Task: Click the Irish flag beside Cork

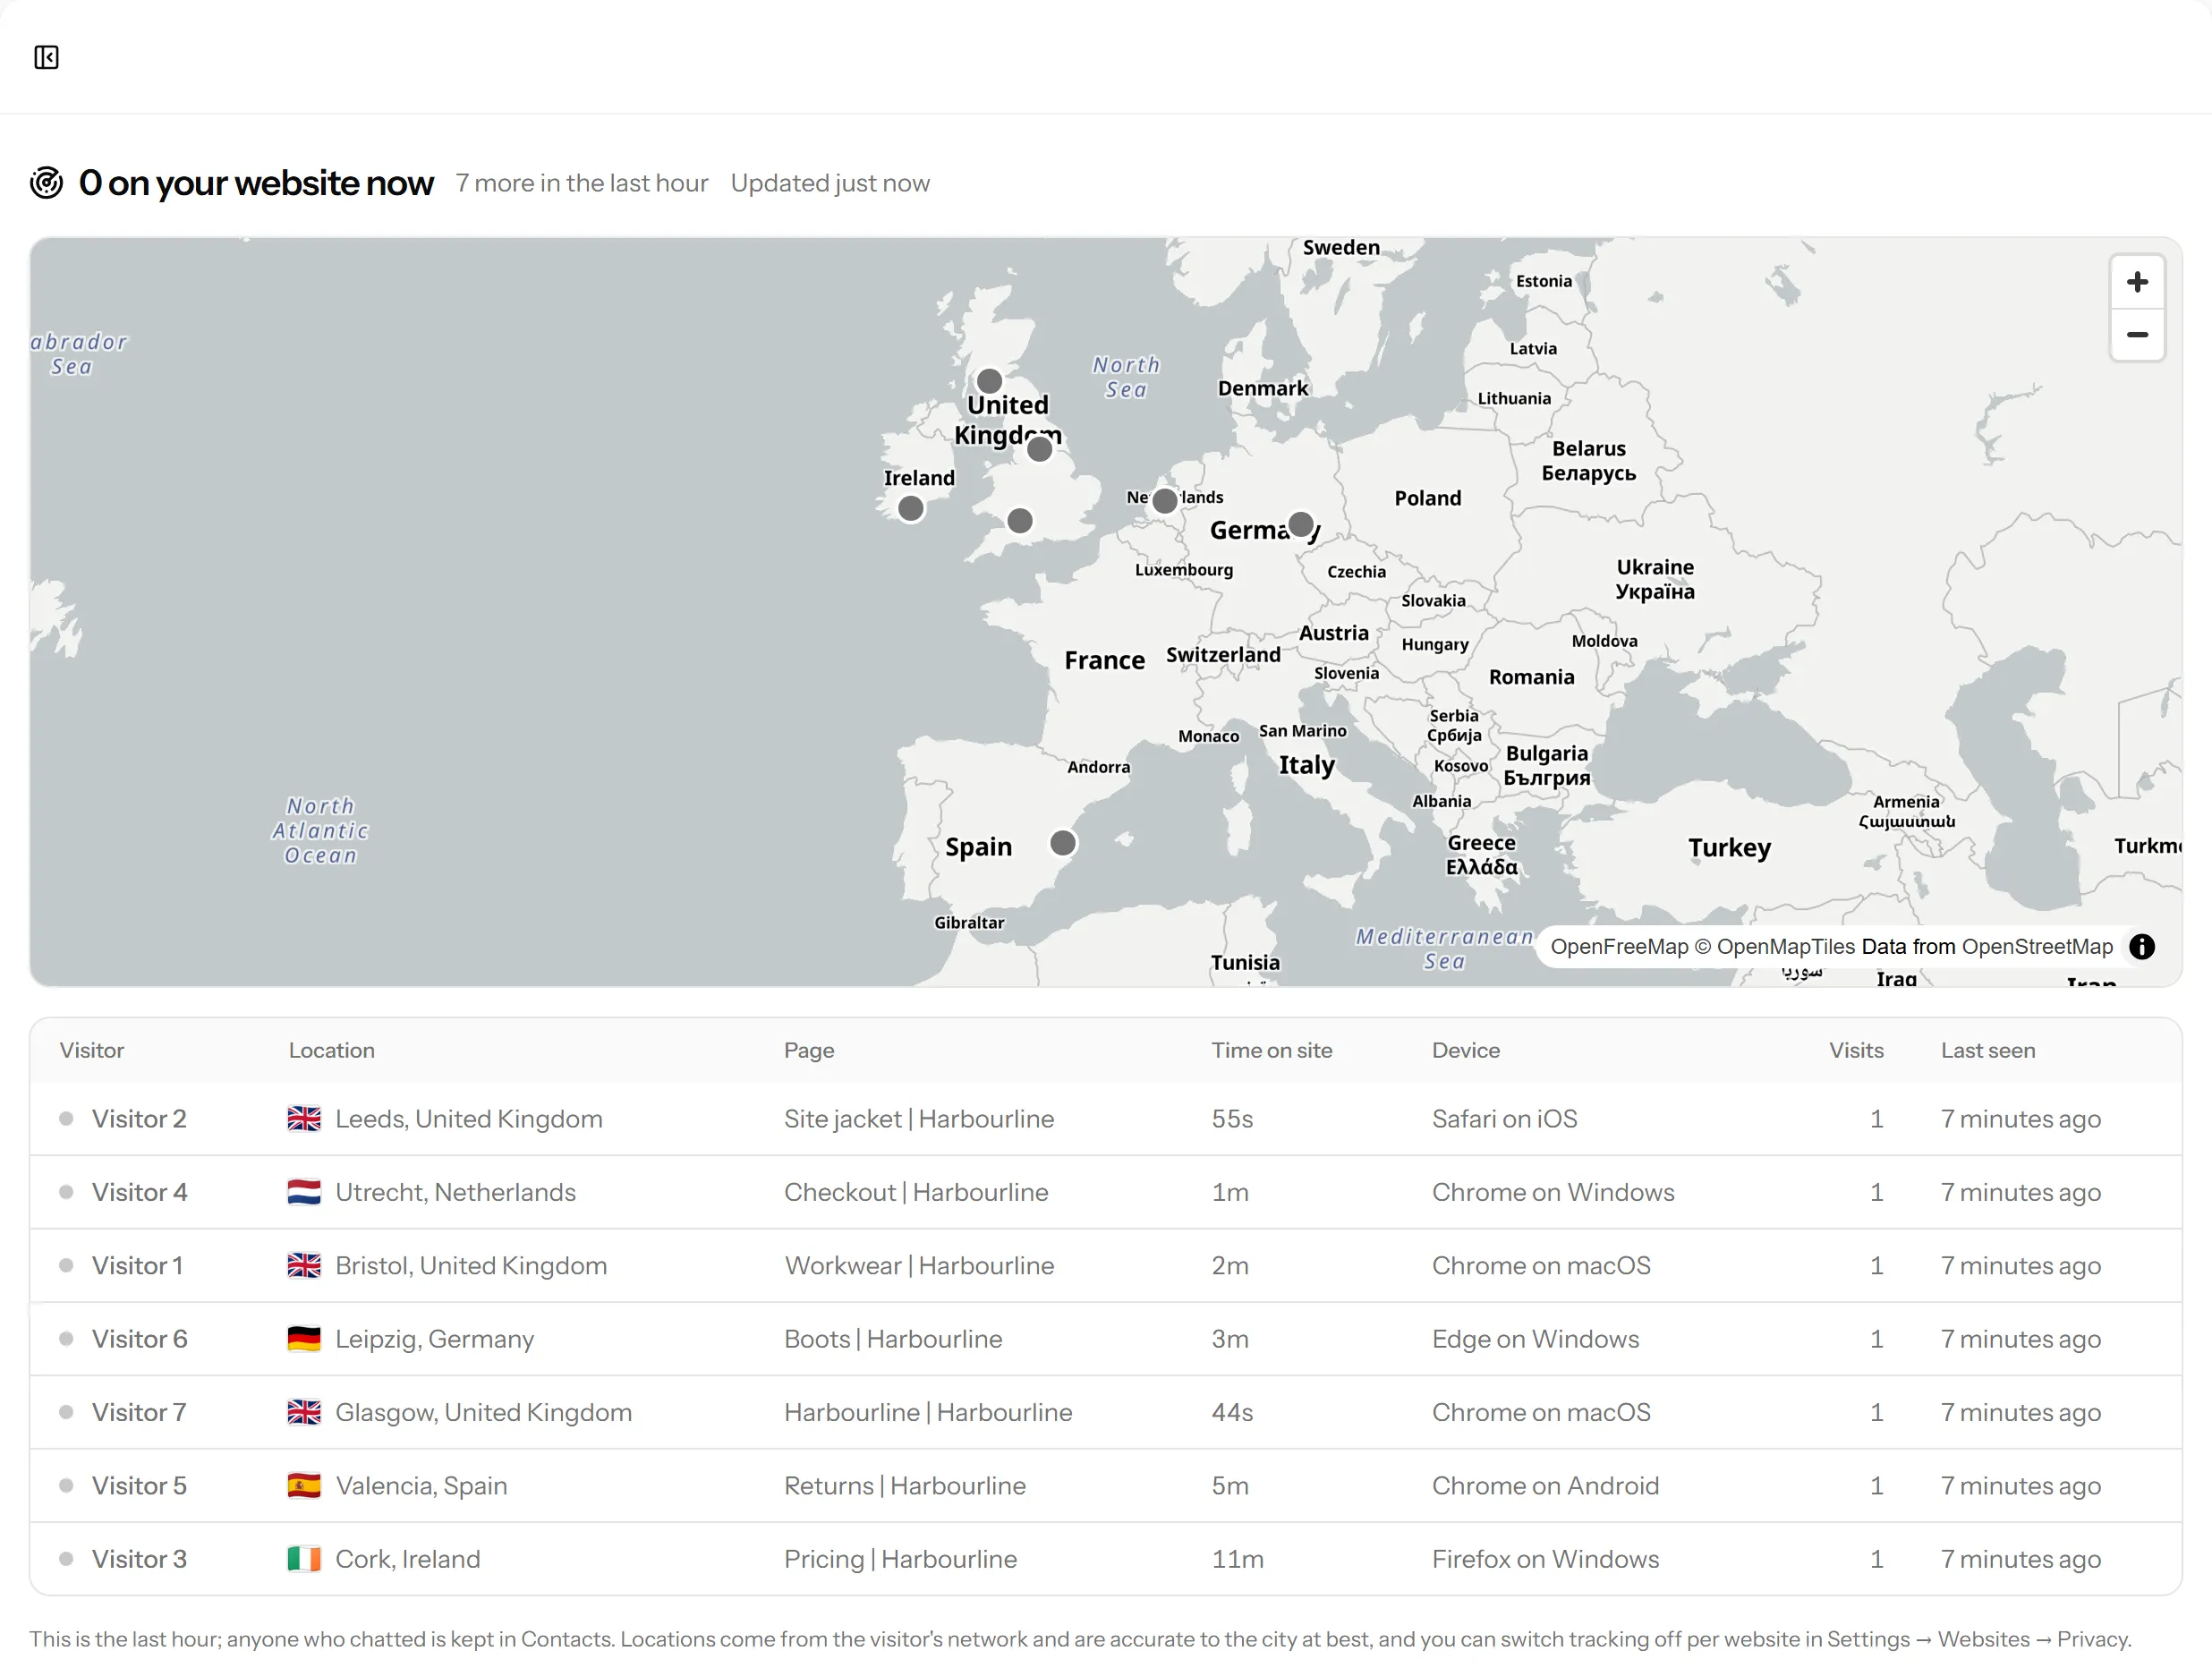Action: coord(304,1559)
